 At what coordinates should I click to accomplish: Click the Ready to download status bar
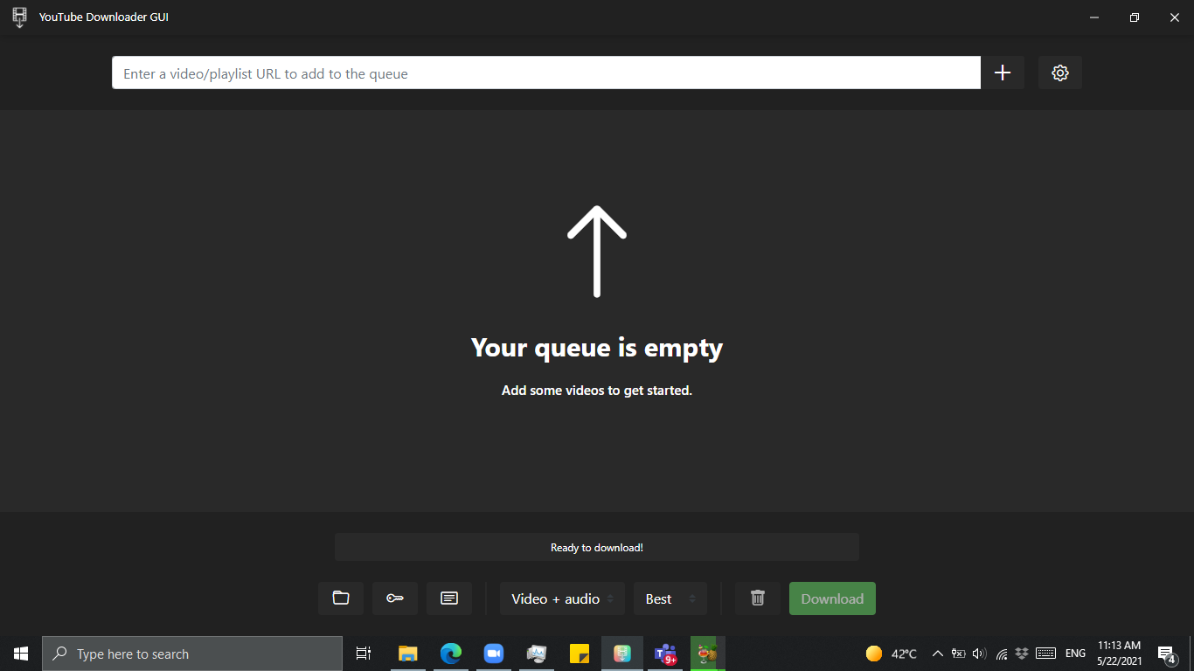[596, 546]
